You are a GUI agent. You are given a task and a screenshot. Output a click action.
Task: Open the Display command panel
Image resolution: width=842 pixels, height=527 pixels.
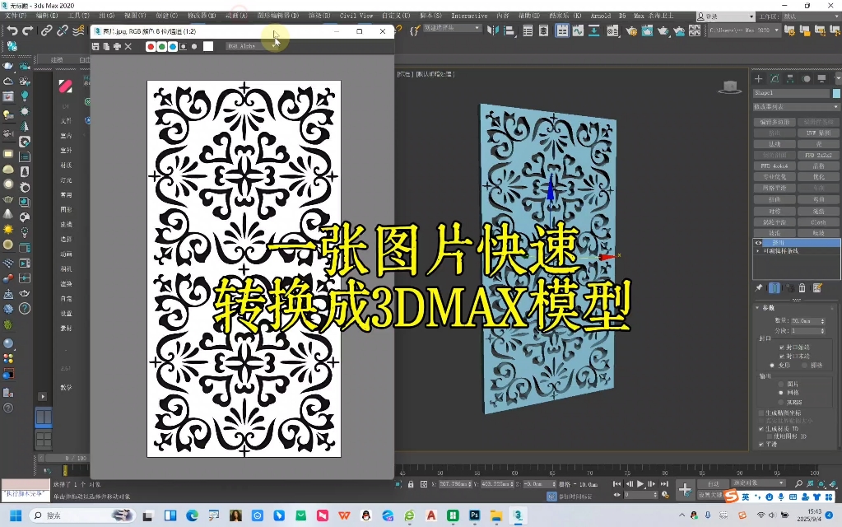coord(820,78)
